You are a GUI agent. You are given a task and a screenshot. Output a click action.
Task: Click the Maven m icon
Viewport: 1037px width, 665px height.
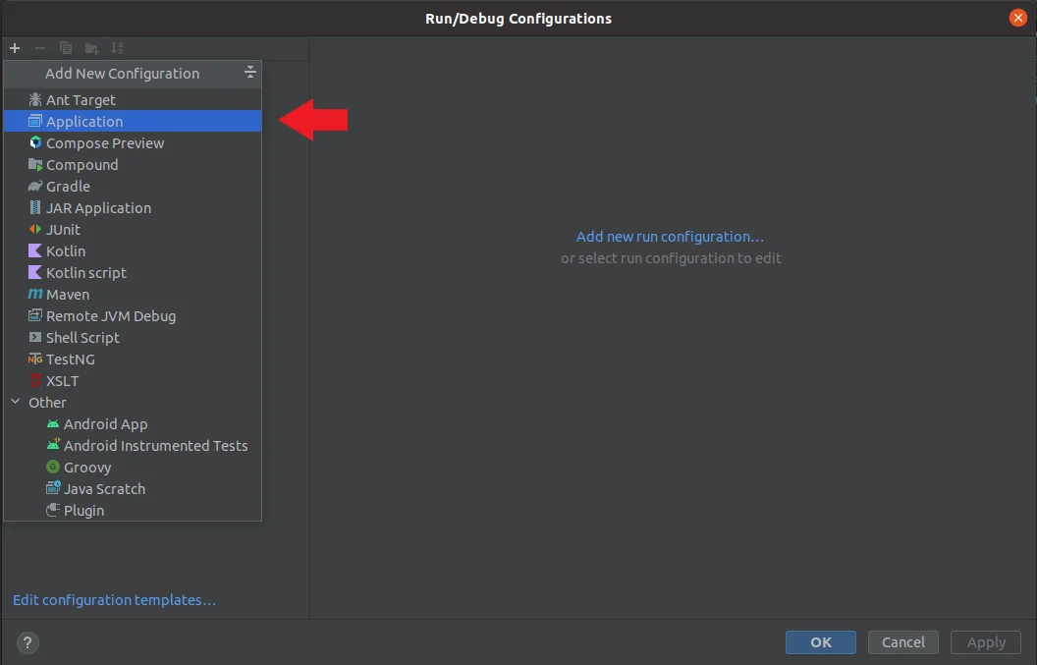35,294
